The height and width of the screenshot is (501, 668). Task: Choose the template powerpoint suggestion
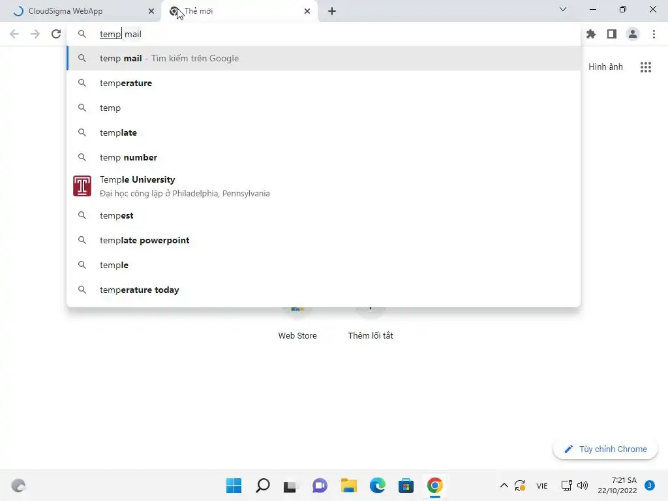[x=324, y=240]
